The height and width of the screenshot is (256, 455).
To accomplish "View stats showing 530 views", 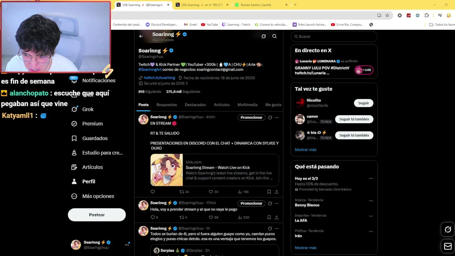I will [x=243, y=217].
